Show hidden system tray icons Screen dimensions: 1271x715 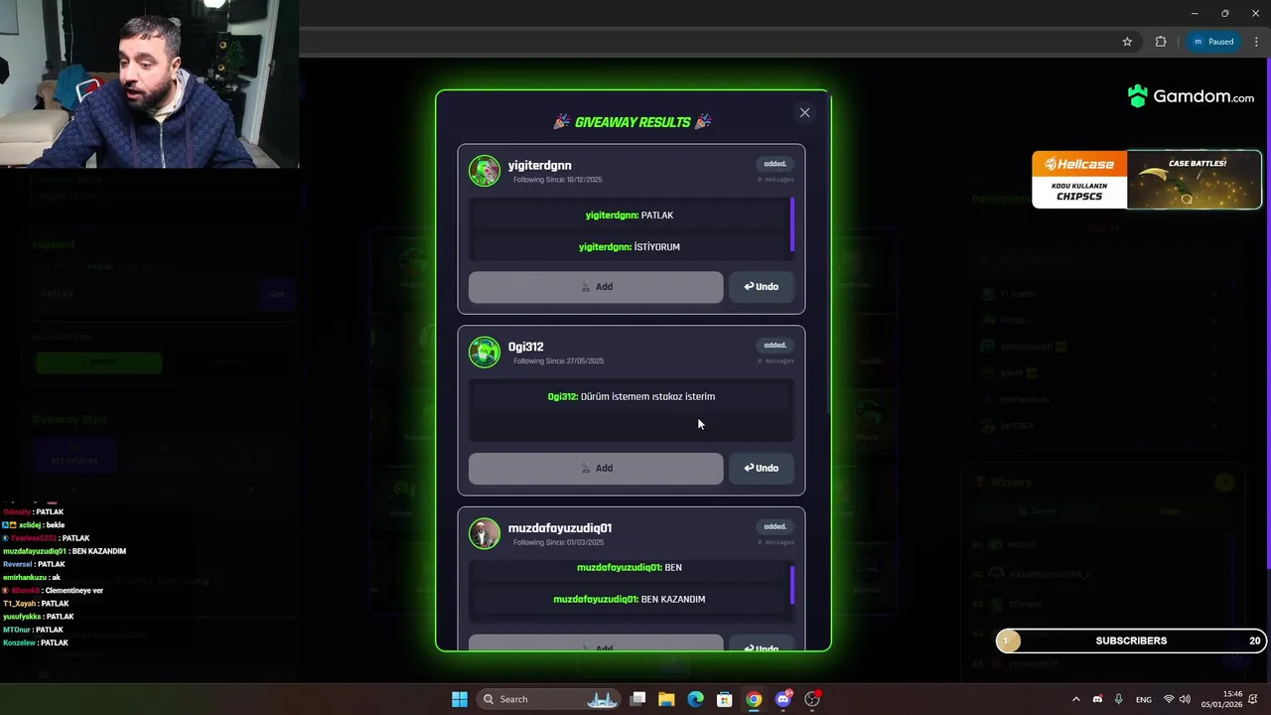1075,699
